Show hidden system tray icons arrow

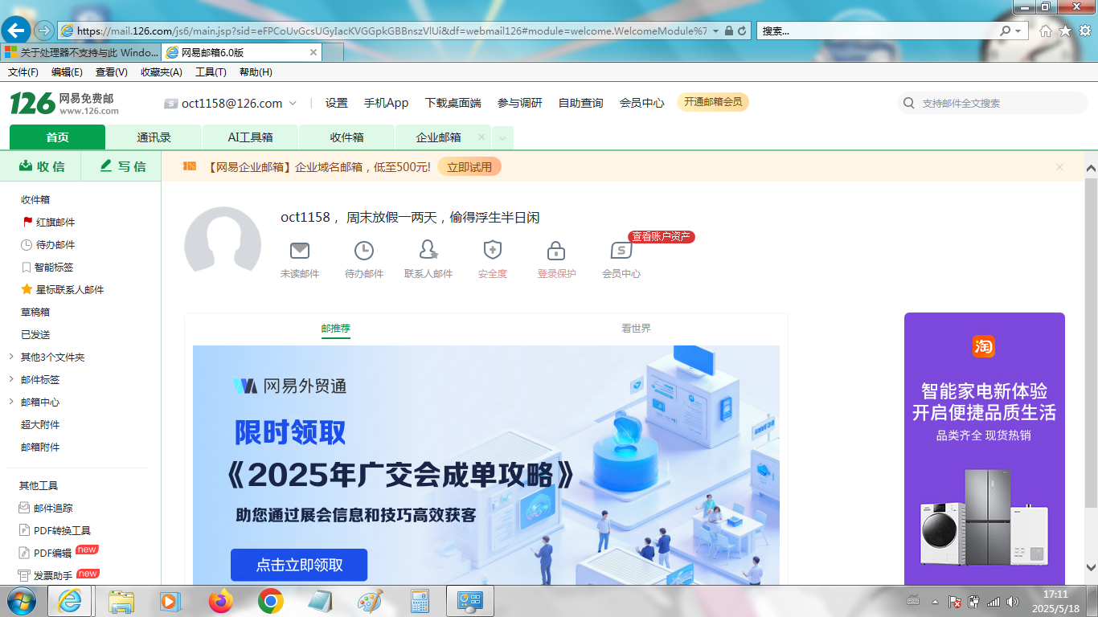click(x=935, y=601)
